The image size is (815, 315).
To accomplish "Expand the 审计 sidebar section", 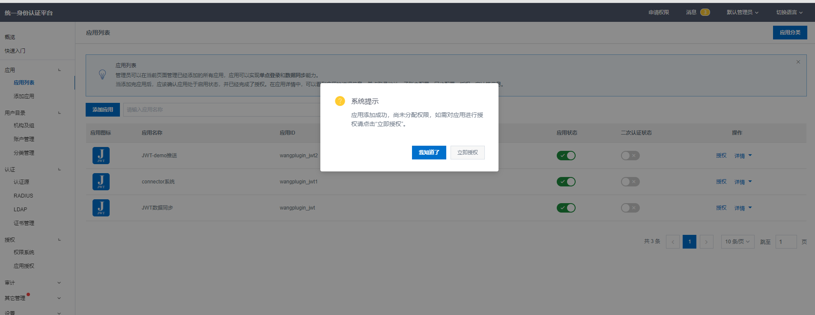I will point(33,283).
